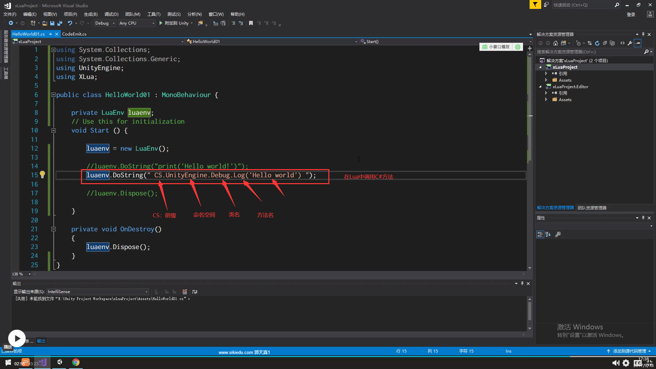Toggle preview selected items button in Solution Explorer

638,43
